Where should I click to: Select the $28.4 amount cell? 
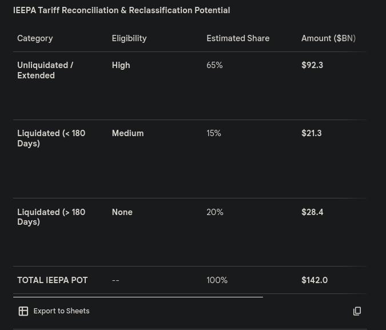coord(312,212)
